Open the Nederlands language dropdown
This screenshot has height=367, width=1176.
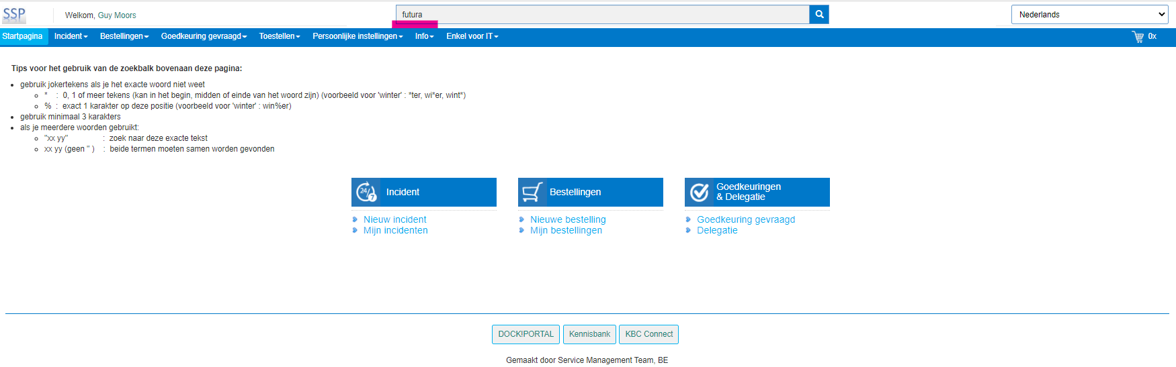tap(1089, 15)
